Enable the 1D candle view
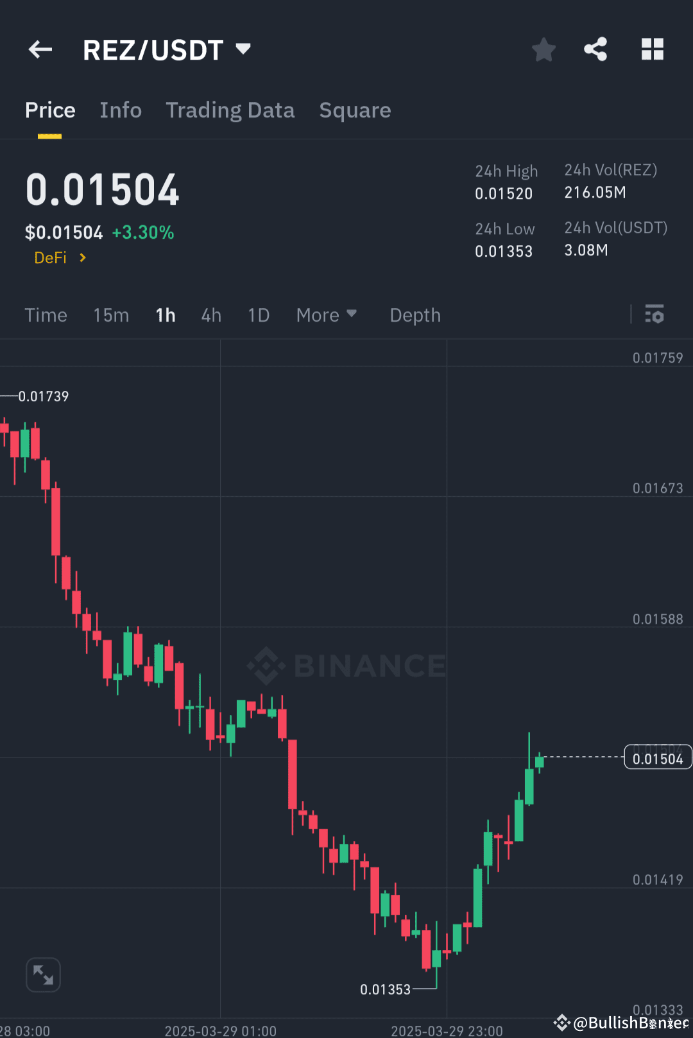The width and height of the screenshot is (693, 1038). pyautogui.click(x=259, y=315)
